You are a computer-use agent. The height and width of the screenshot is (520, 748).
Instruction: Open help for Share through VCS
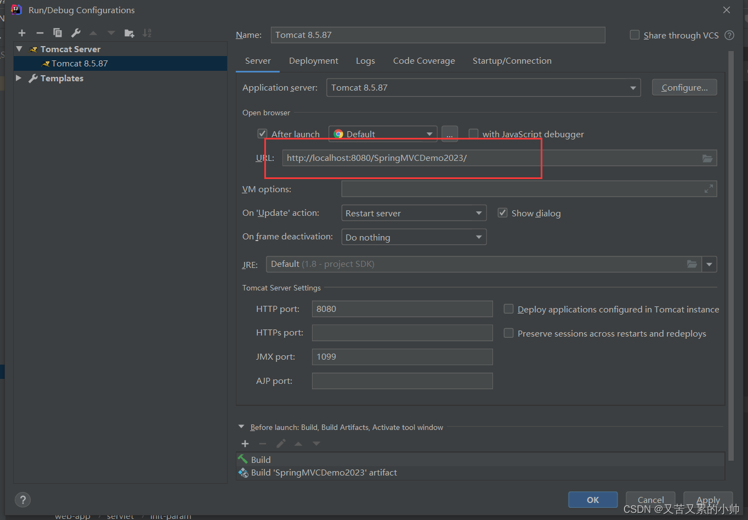coord(729,35)
